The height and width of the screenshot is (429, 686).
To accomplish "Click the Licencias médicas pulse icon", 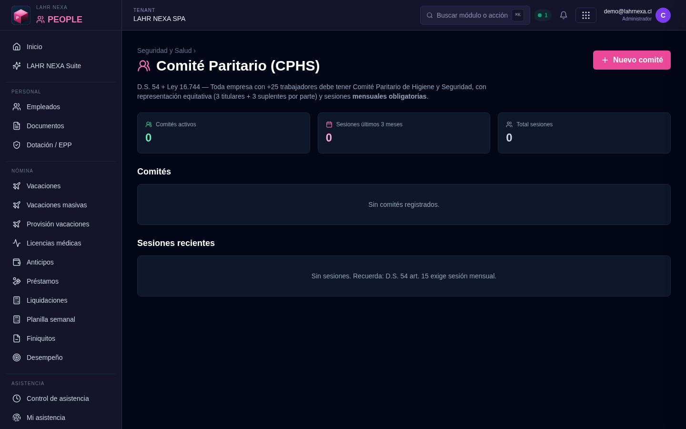I will (17, 243).
